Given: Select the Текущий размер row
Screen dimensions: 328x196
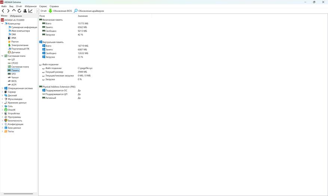Looking at the screenshot, I should 65,72.
